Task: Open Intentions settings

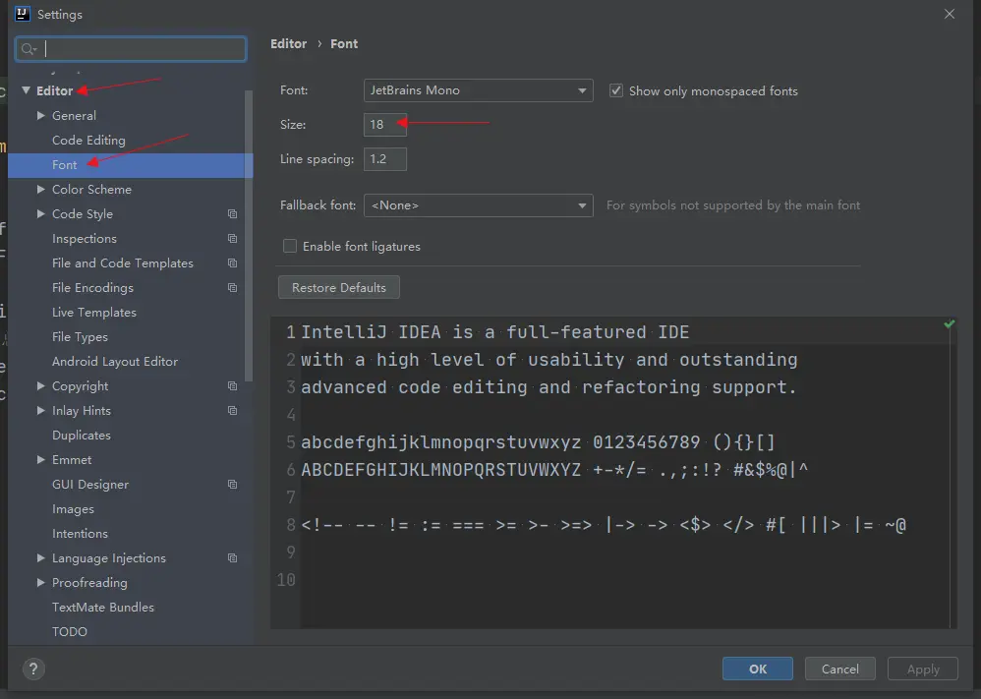Action: point(80,533)
